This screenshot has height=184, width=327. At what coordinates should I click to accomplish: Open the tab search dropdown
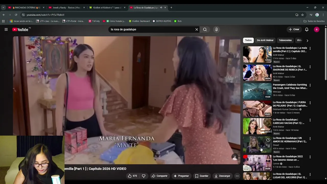tap(3, 8)
